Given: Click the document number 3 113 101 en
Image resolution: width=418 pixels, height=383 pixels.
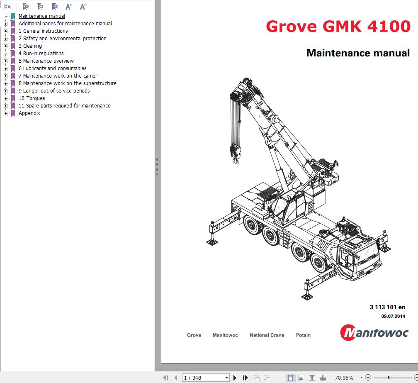Looking at the screenshot, I should coord(387,307).
